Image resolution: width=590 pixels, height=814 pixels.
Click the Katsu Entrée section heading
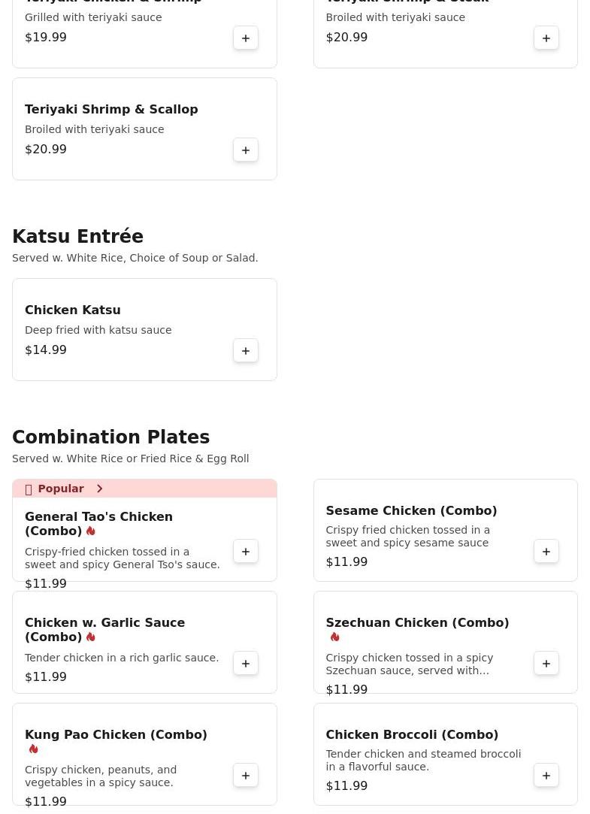(77, 236)
